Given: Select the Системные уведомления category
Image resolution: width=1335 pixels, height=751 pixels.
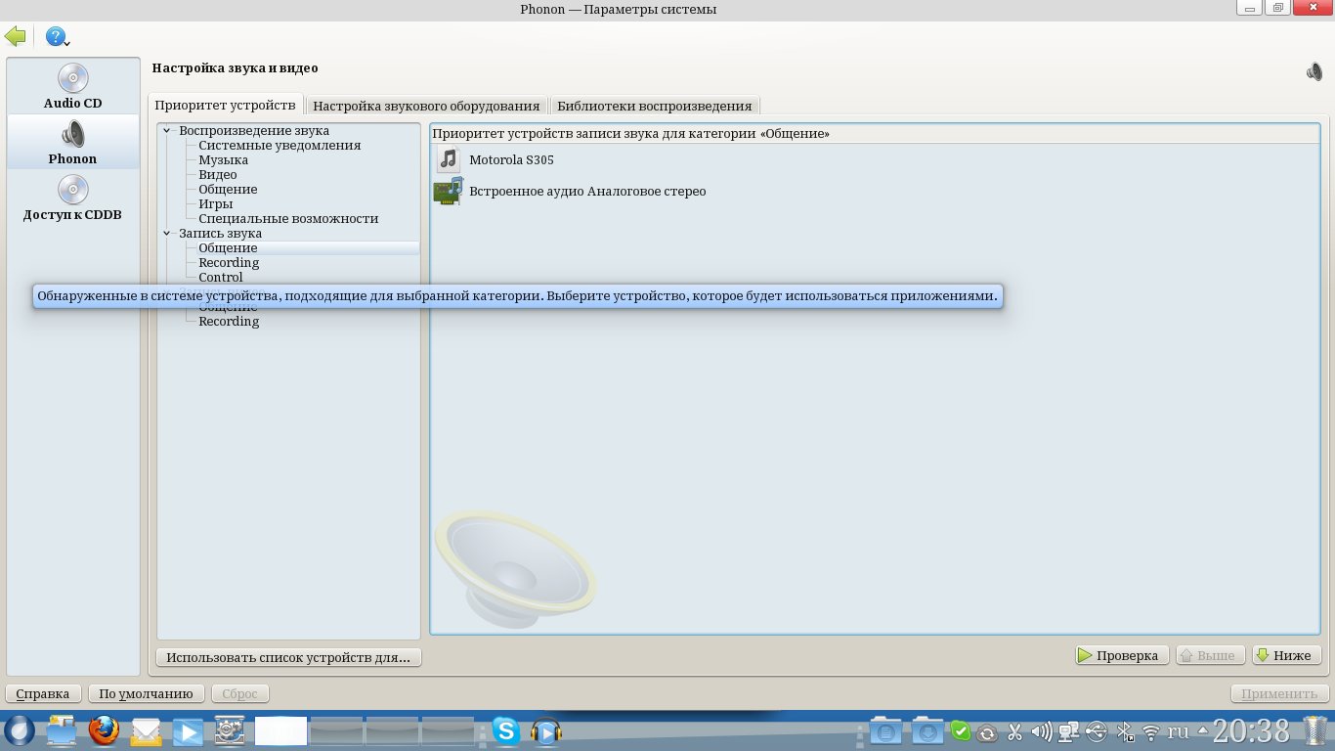Looking at the screenshot, I should point(280,145).
